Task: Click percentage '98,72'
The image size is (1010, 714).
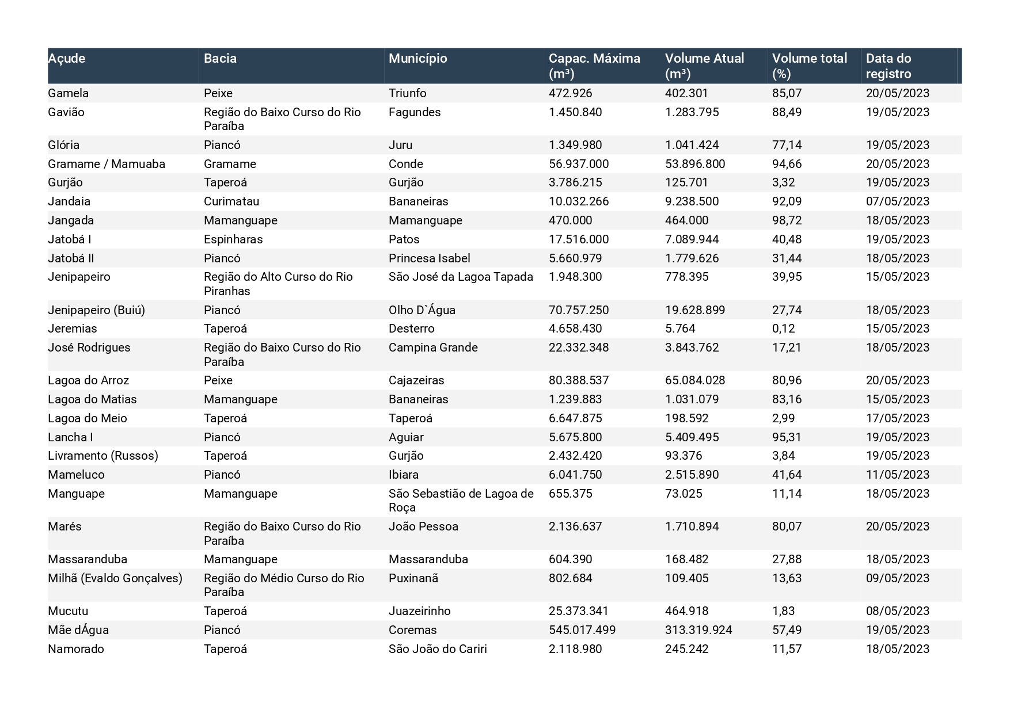Action: click(787, 220)
